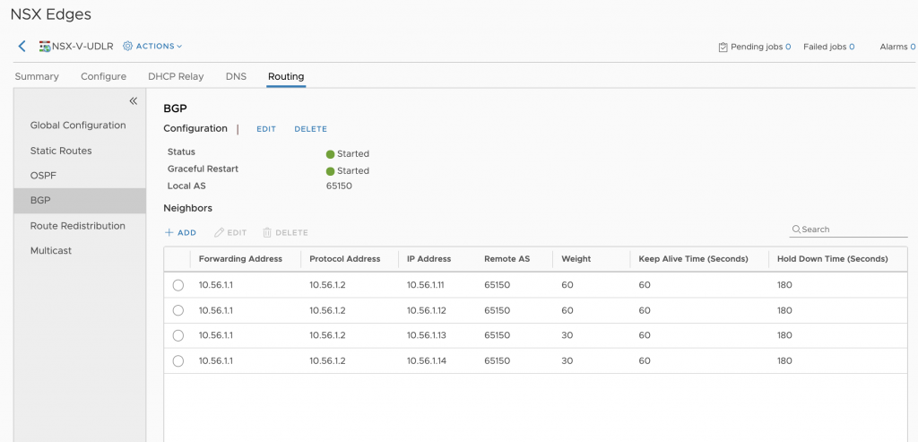
Task: Click IP Address cell 10.56.1.12
Action: click(x=426, y=310)
